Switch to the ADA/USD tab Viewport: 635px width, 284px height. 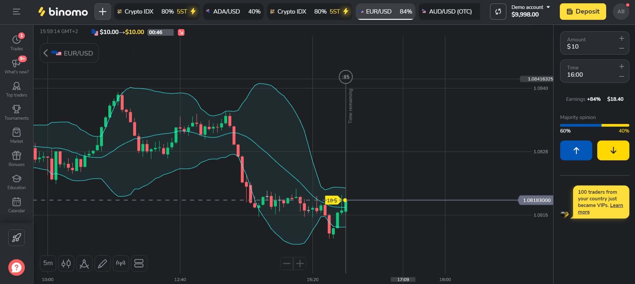click(x=233, y=12)
